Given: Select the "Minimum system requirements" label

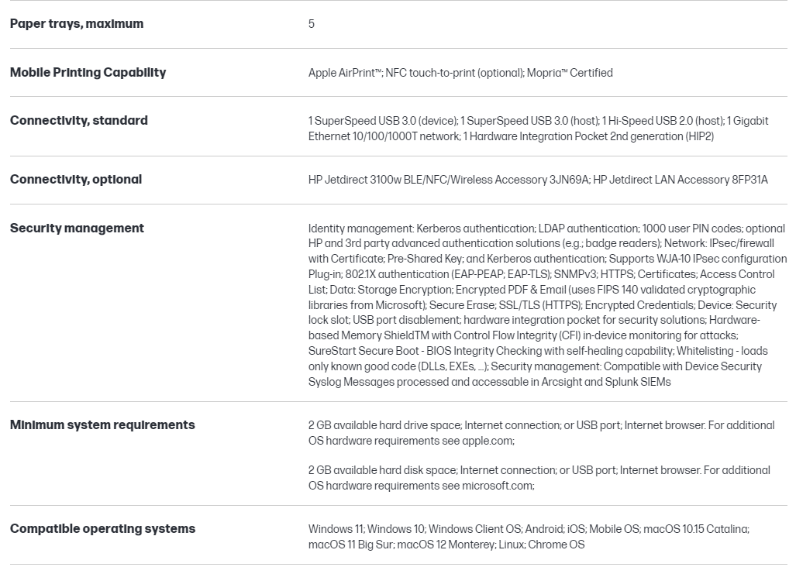Looking at the screenshot, I should click(102, 425).
